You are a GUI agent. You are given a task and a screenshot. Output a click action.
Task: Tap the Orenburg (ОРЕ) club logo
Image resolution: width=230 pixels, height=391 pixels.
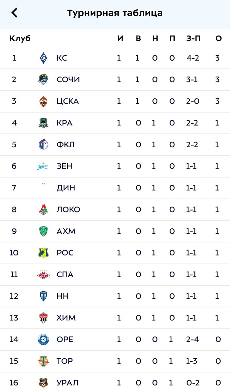tap(43, 340)
